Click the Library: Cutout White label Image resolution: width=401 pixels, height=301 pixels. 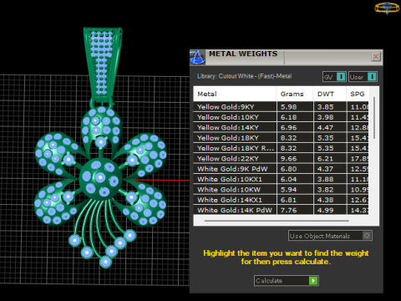244,76
